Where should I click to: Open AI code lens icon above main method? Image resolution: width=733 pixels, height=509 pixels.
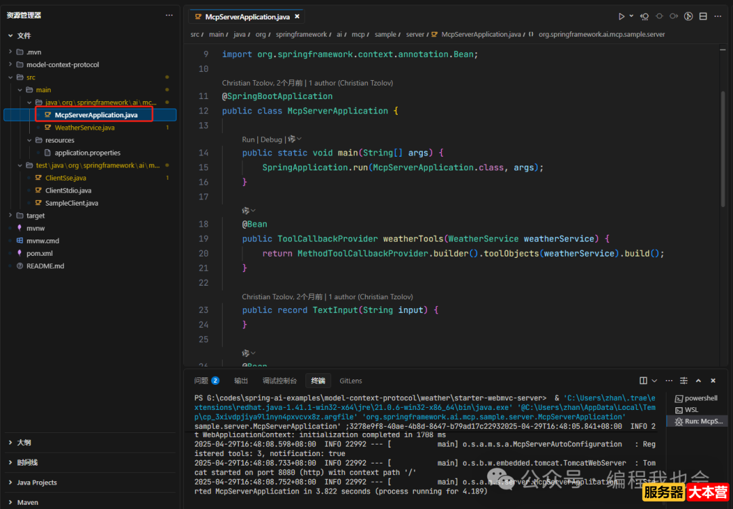click(295, 139)
